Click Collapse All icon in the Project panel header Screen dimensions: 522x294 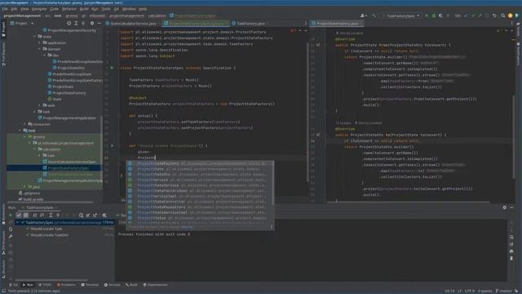point(83,24)
